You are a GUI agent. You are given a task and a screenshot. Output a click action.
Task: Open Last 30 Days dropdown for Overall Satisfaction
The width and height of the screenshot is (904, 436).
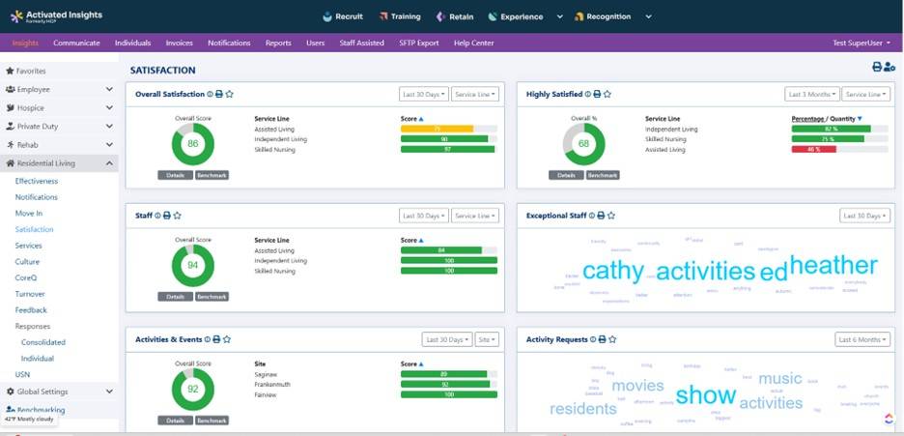coord(423,94)
